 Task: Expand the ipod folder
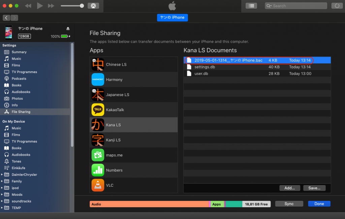click(2, 188)
